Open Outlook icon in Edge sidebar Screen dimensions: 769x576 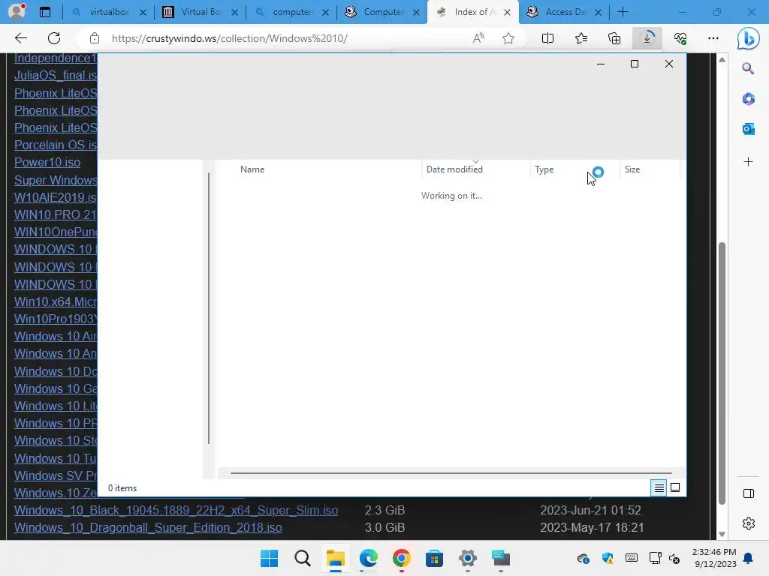point(748,129)
